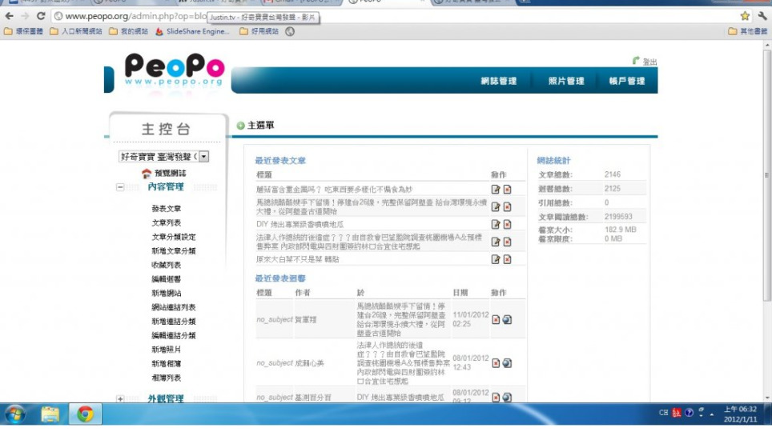Screen dimensions: 772x432
Task: Click globe icon for 08/01/2012 12:43 comment
Action: pyautogui.click(x=507, y=362)
